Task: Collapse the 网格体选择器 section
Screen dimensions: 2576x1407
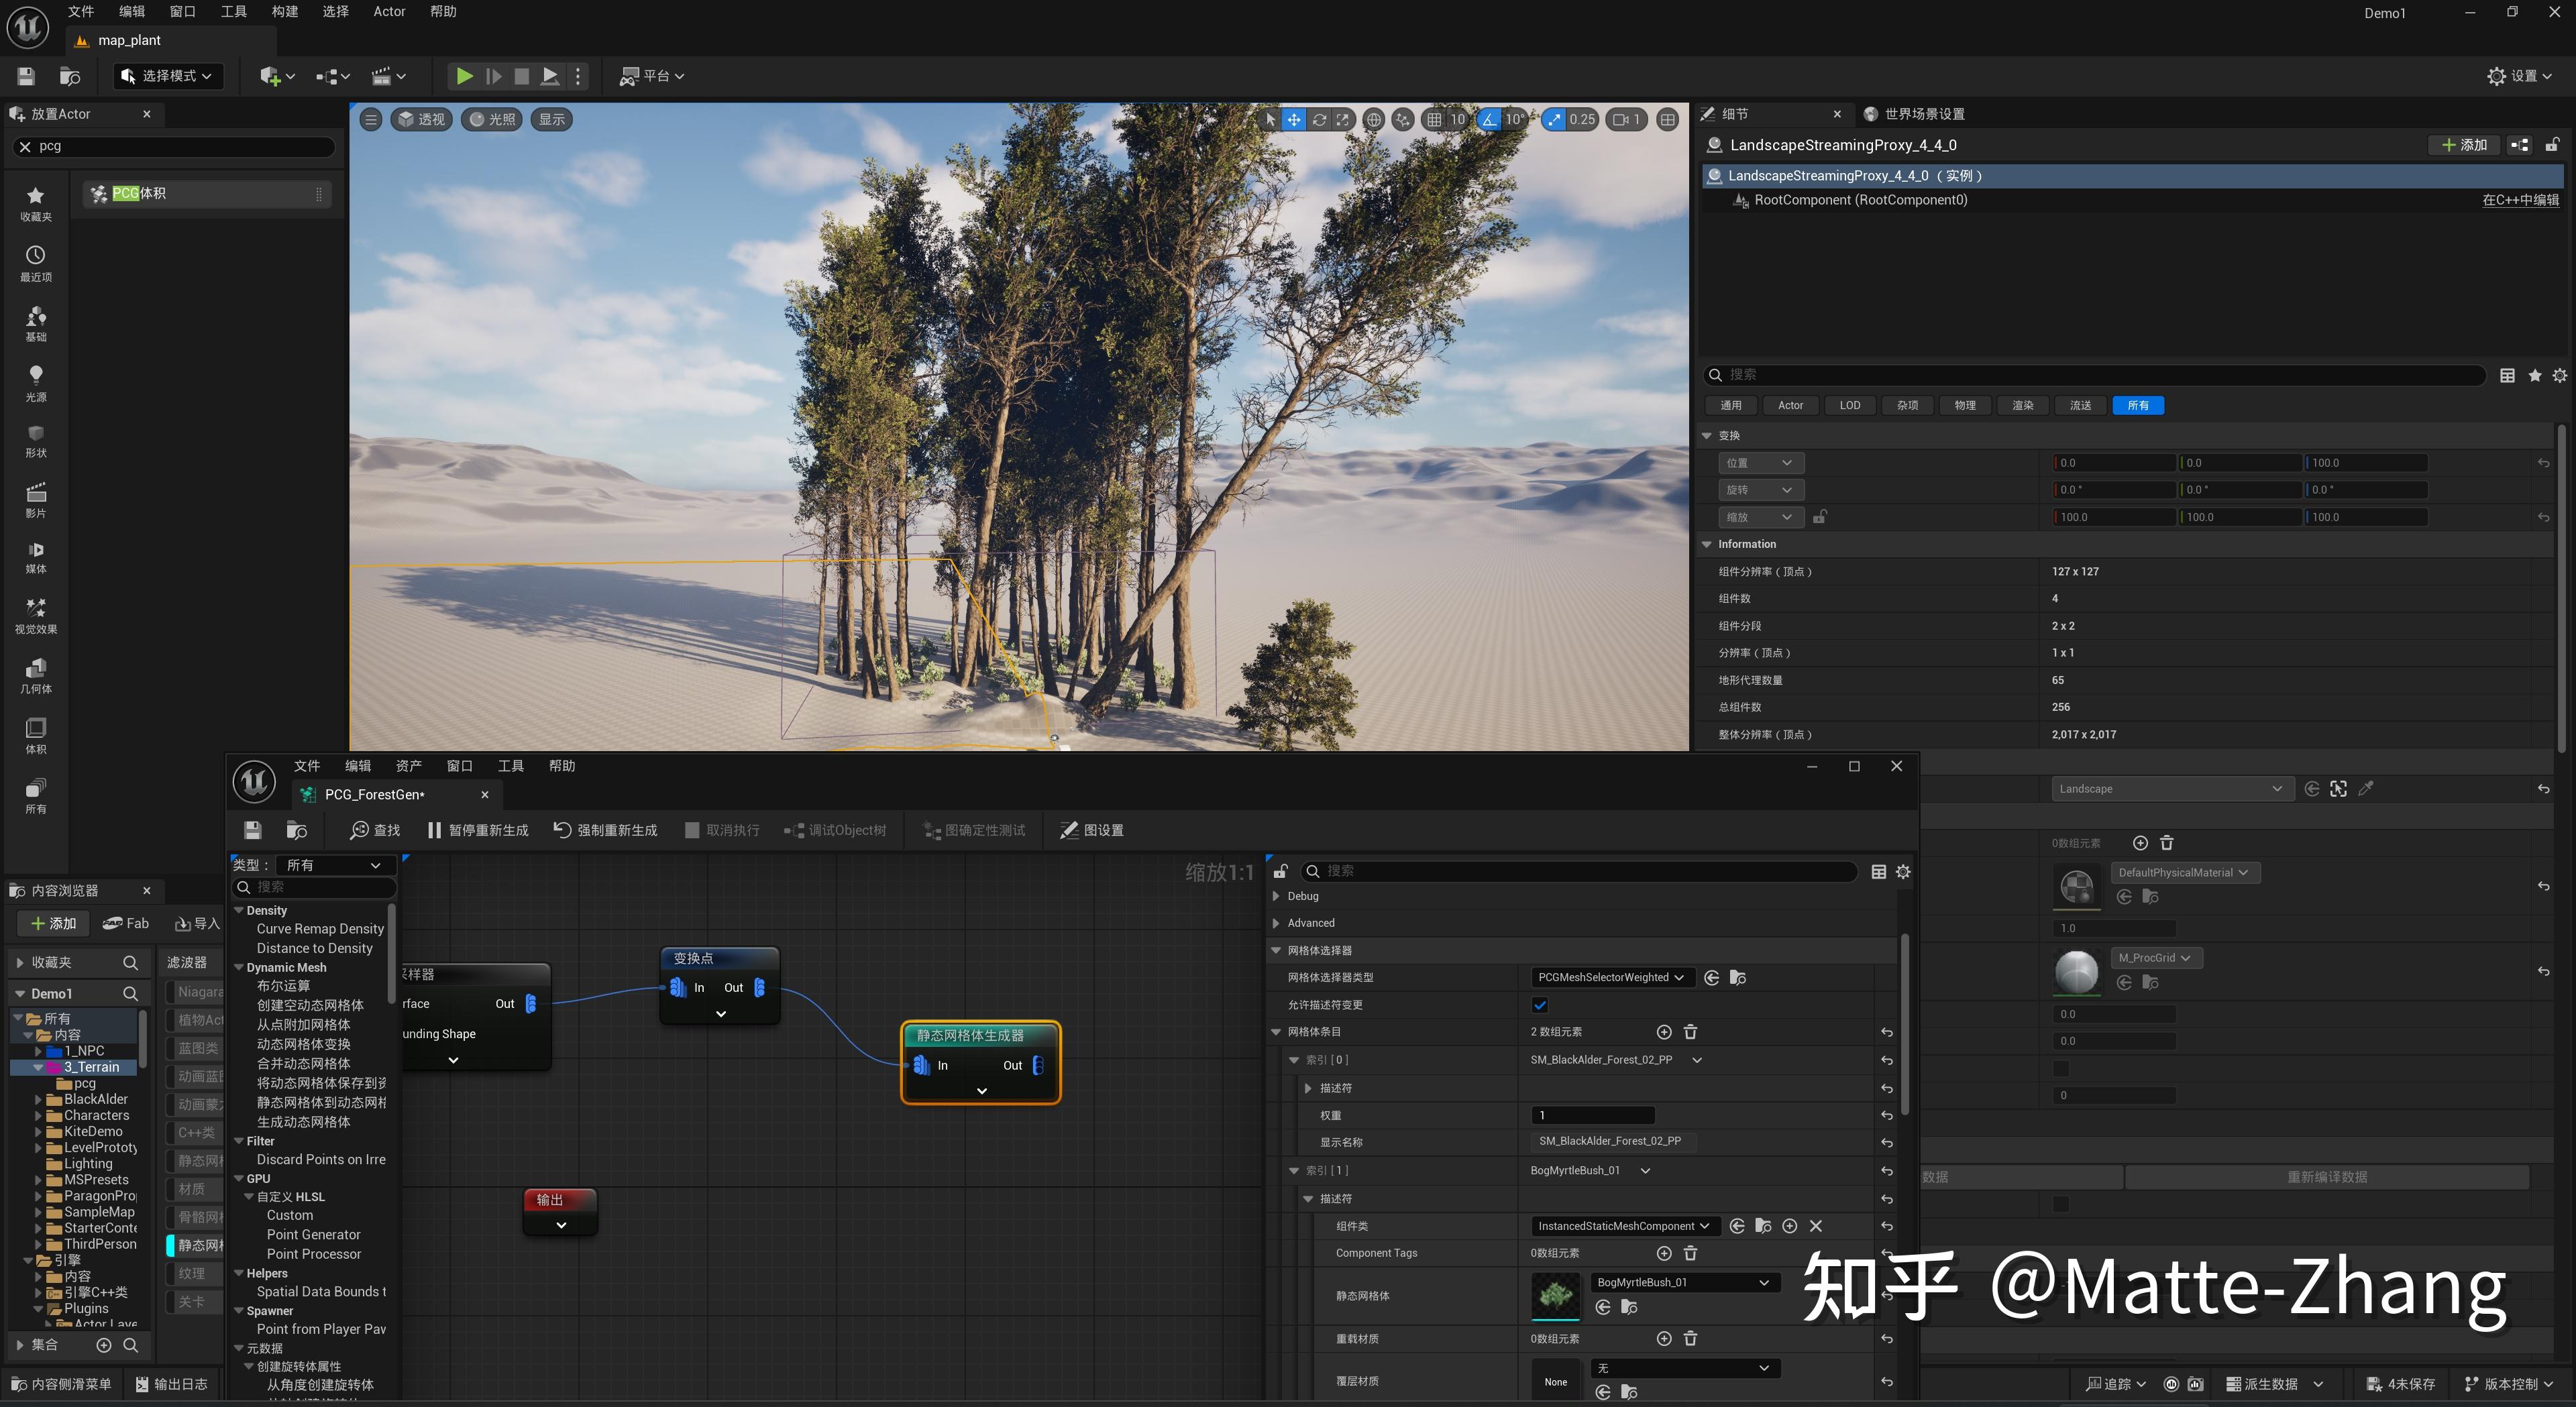Action: pos(1276,950)
